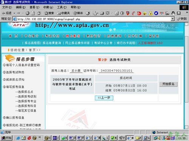Go to the Home page icon
This screenshot has height=141, width=189.
(x=39, y=13)
